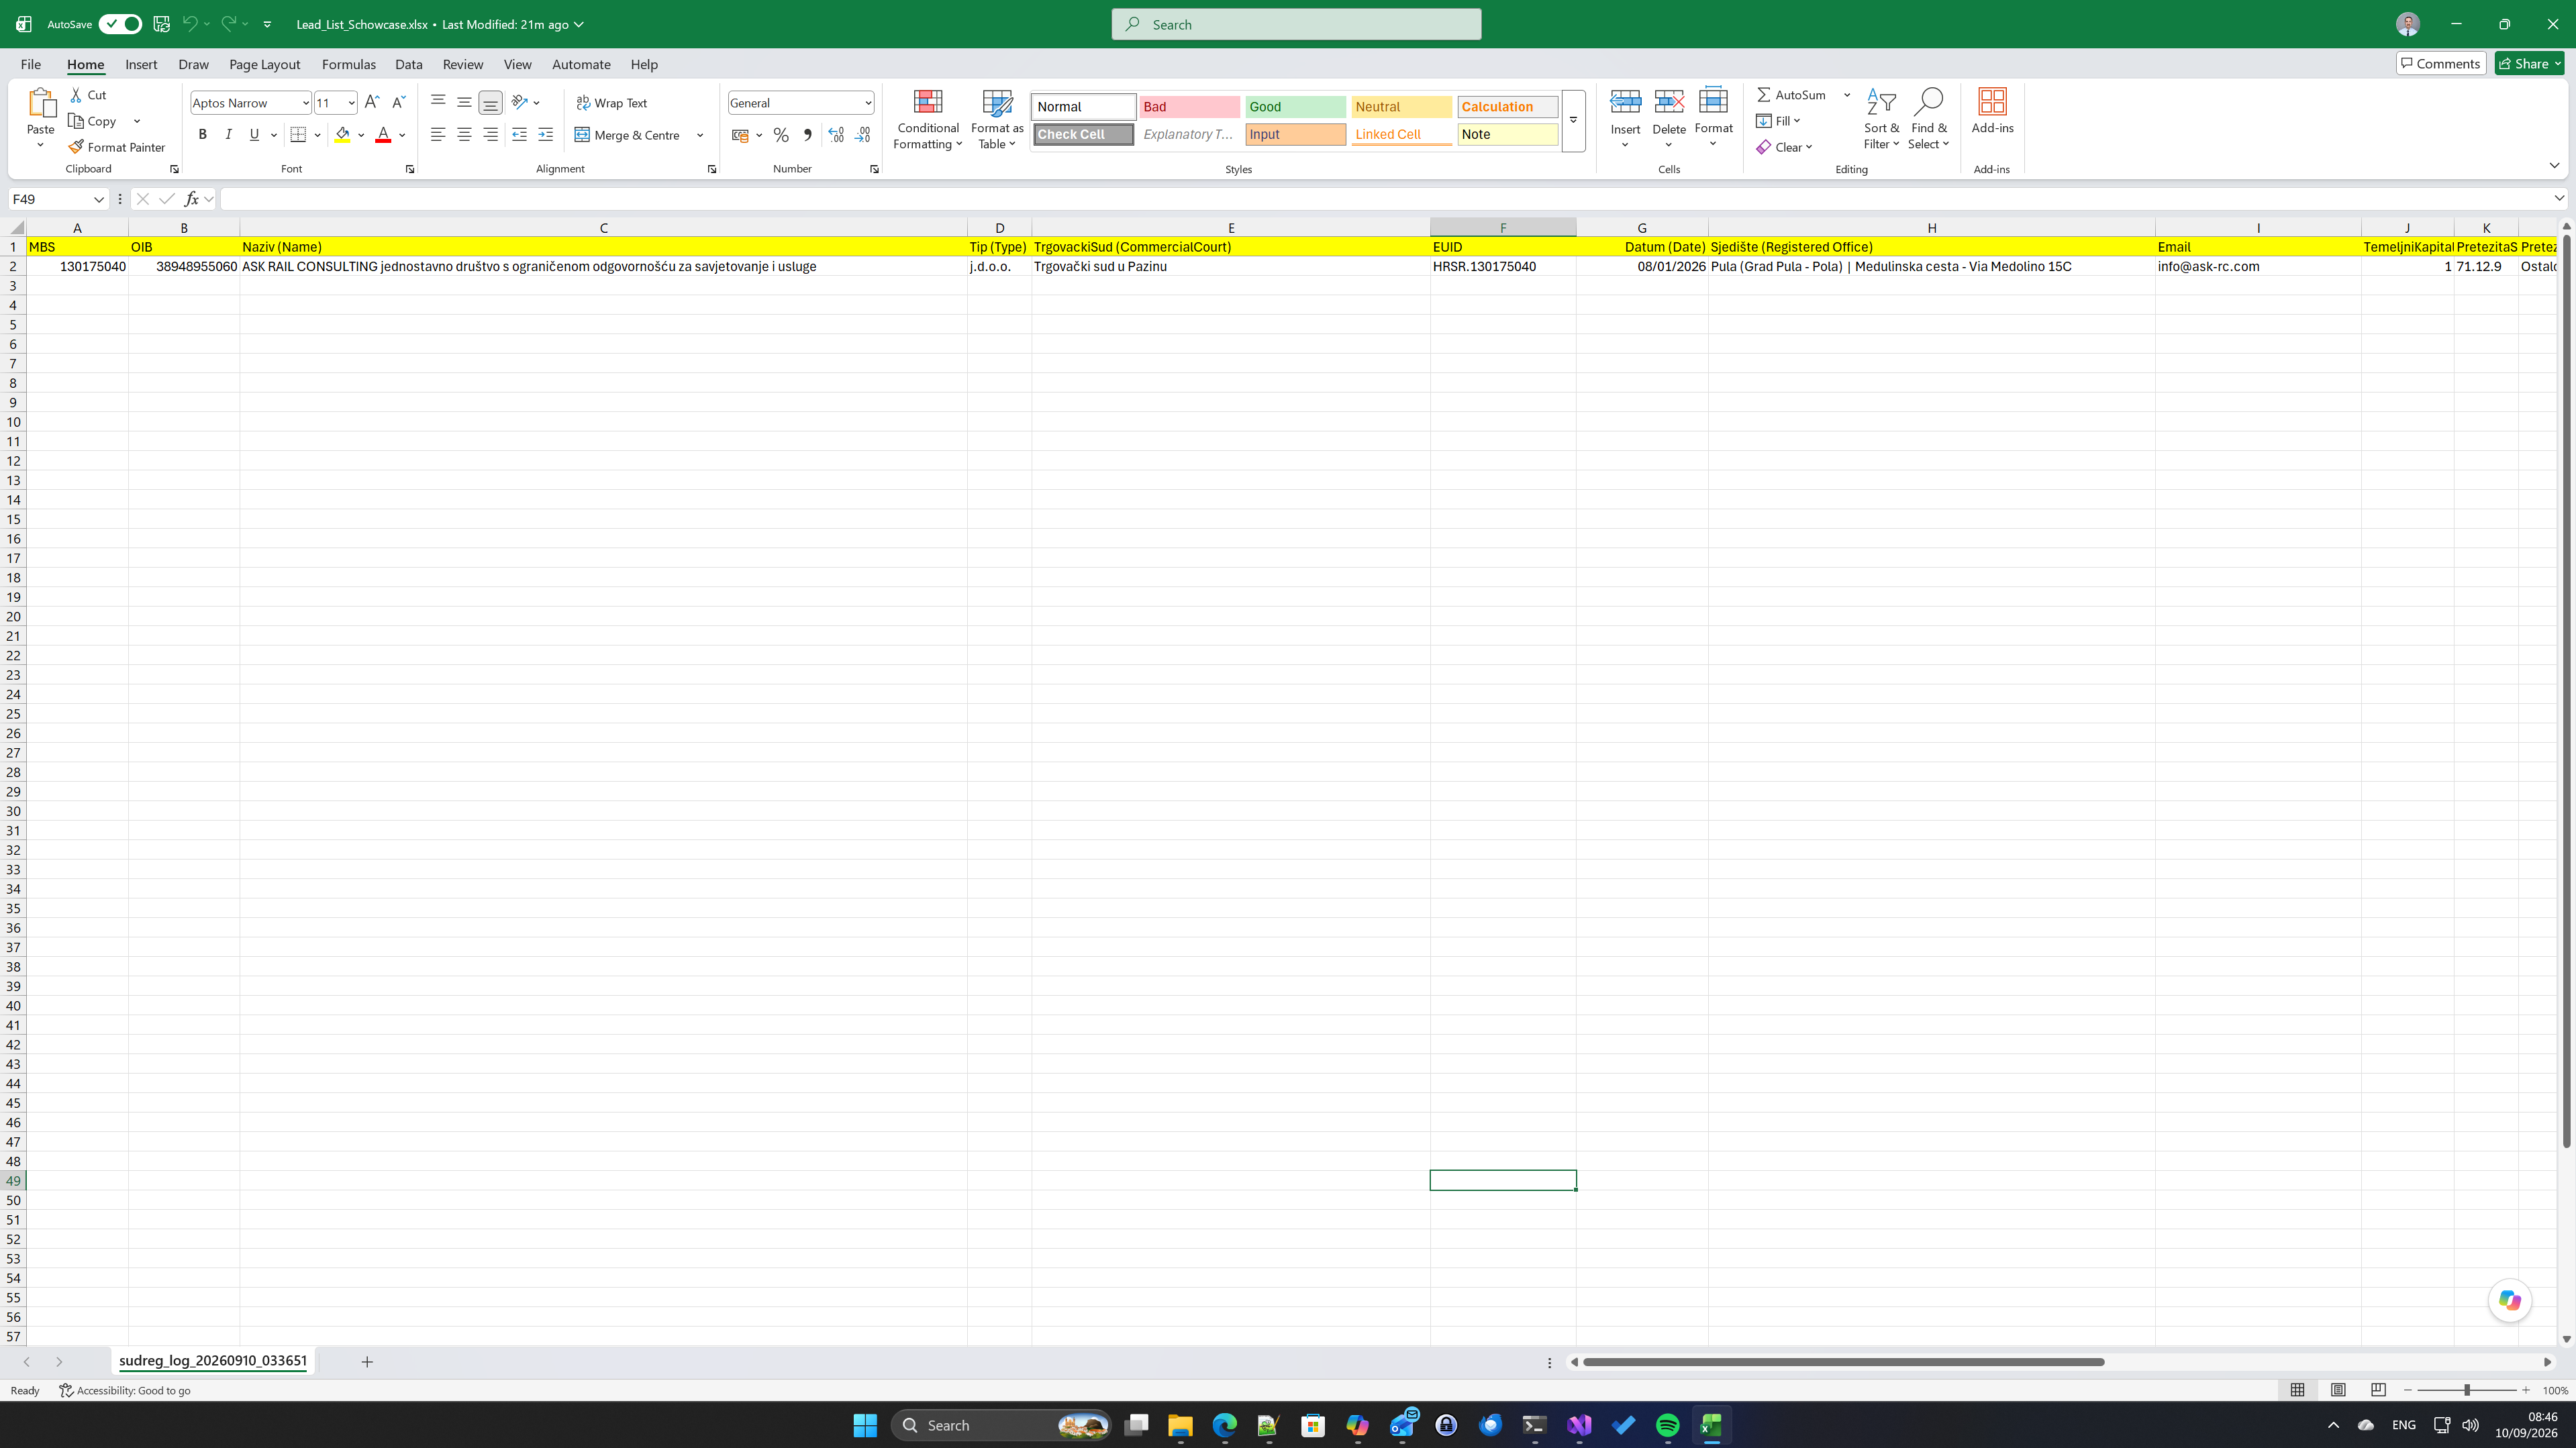Click the title bar Search box
This screenshot has height=1448, width=2576.
pyautogui.click(x=1296, y=24)
